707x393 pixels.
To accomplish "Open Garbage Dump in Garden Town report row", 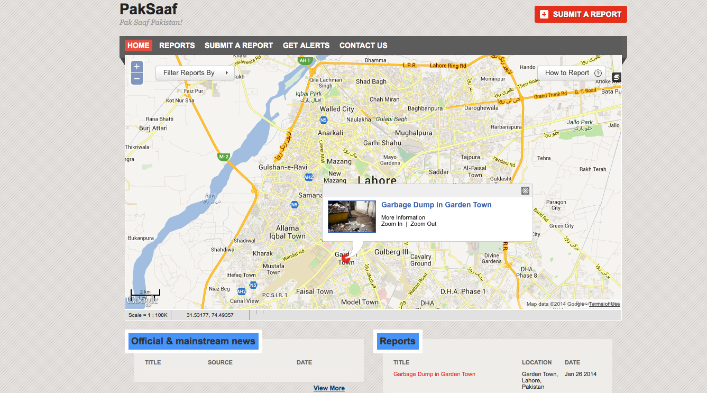I will [x=434, y=374].
